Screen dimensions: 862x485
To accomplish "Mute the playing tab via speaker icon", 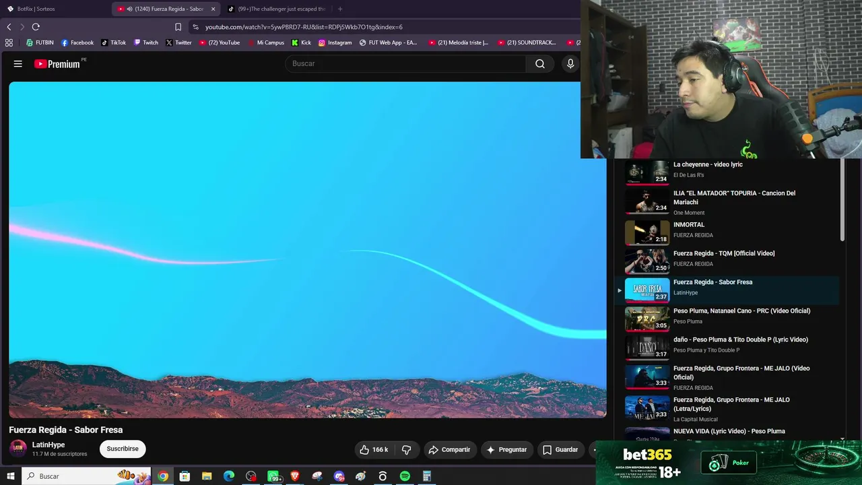I will [x=129, y=9].
